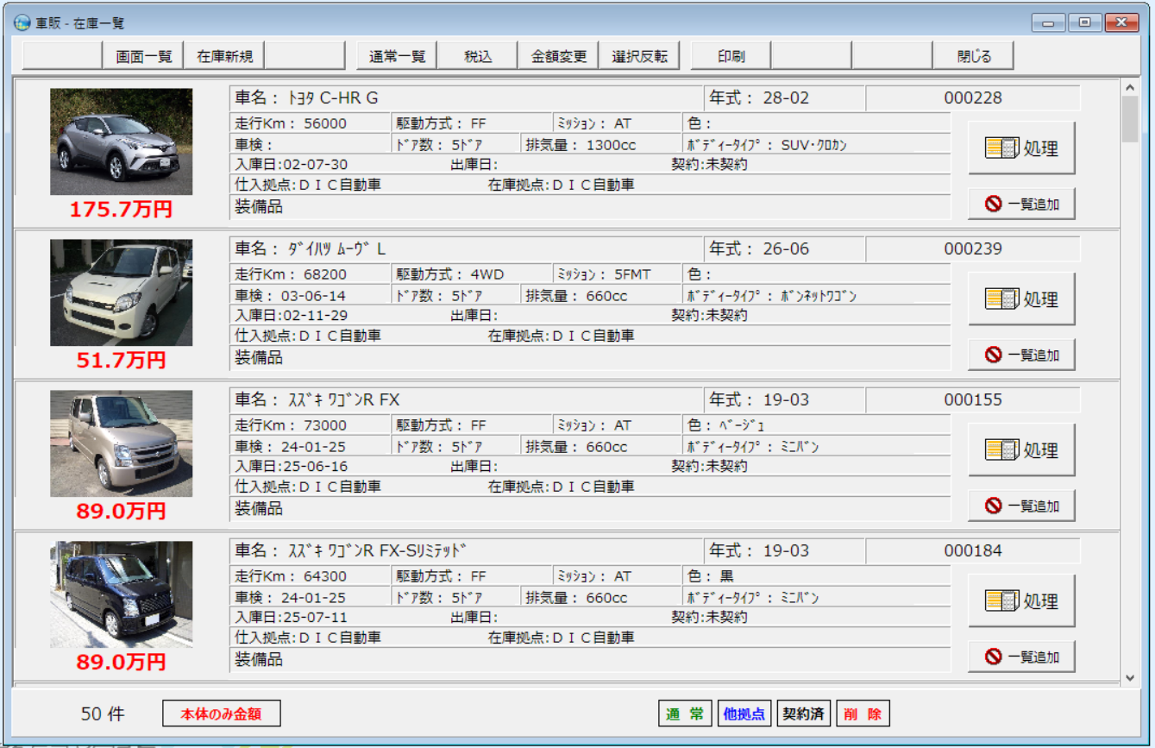Image resolution: width=1155 pixels, height=748 pixels.
Task: Invert selection with 選択反転 button
Action: [x=639, y=56]
